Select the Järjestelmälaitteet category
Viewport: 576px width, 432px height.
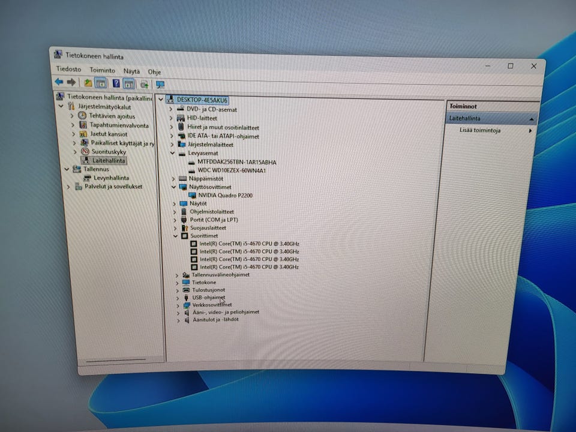click(x=211, y=145)
